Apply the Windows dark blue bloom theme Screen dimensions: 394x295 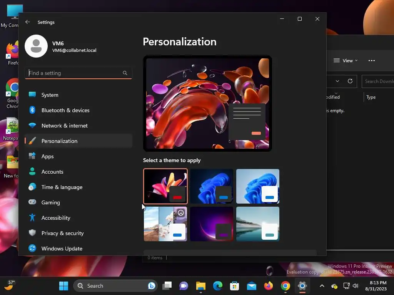pyautogui.click(x=212, y=186)
